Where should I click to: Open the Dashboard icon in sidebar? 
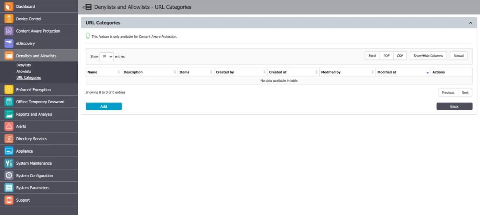tap(9, 6)
